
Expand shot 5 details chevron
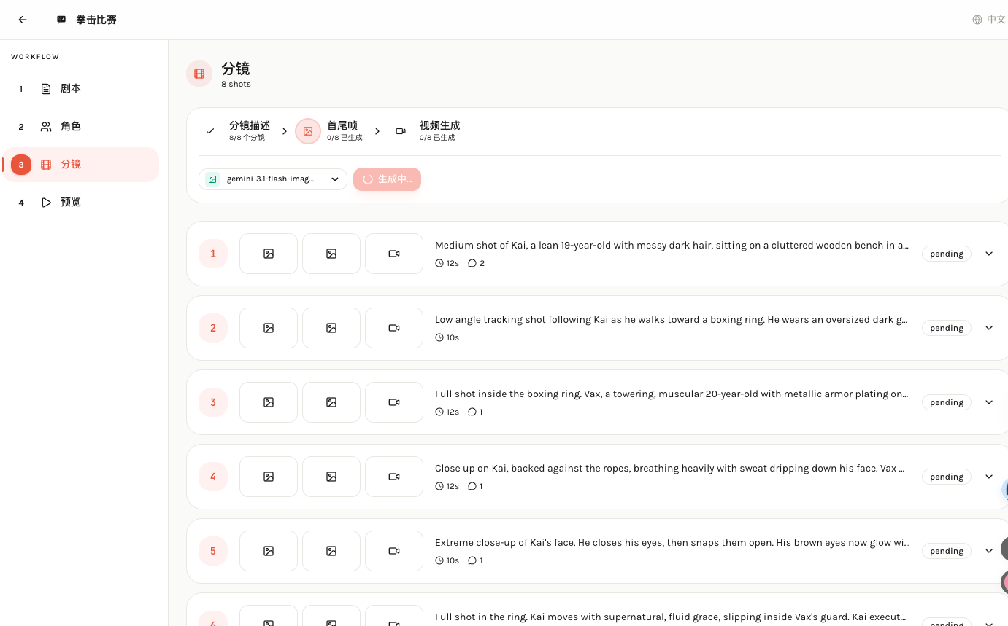tap(989, 551)
